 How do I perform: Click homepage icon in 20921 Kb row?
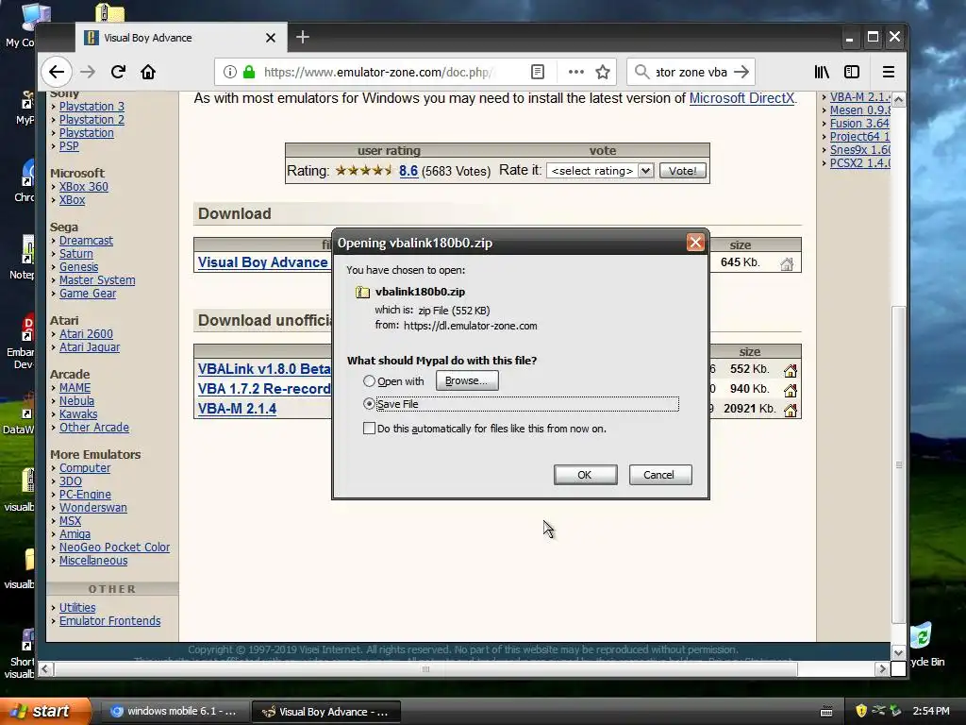[791, 410]
